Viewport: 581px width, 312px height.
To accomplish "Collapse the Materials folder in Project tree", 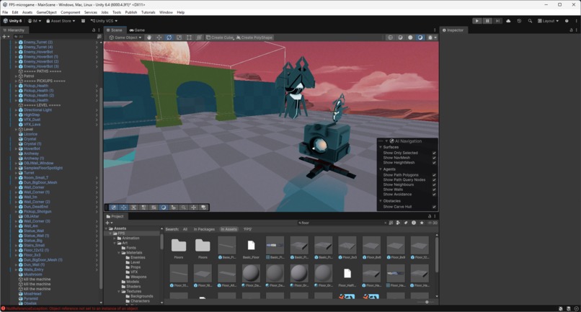I will (x=119, y=253).
